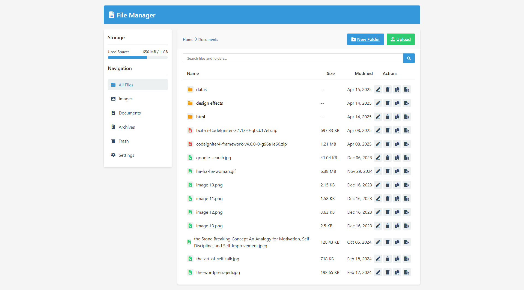Delete the html folder using trash icon
This screenshot has width=524, height=290.
[387, 117]
